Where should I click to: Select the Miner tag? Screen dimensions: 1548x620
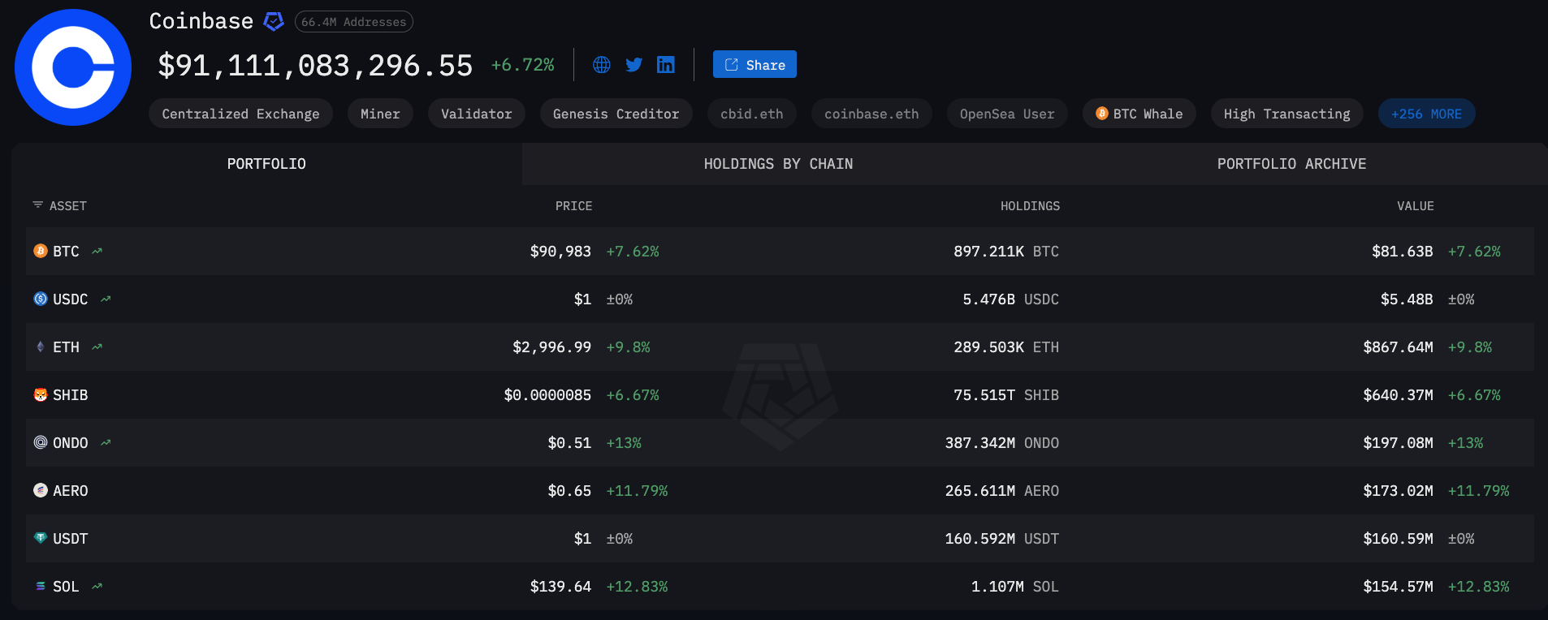tap(380, 114)
